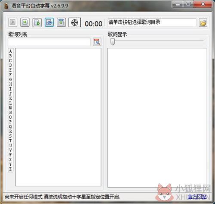Click the crosshair target icon
The width and height of the screenshot is (215, 204).
coord(75,22)
